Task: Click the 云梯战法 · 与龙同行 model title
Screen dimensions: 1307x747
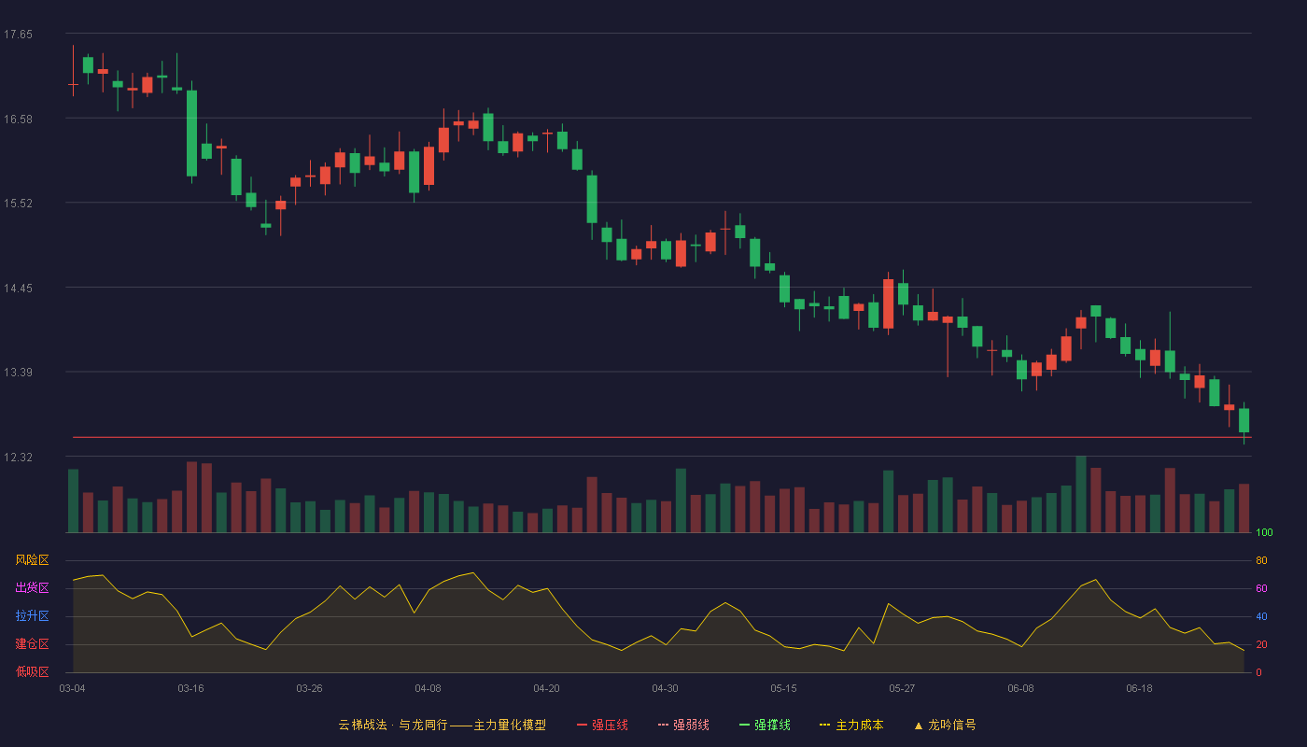Action: [x=443, y=725]
